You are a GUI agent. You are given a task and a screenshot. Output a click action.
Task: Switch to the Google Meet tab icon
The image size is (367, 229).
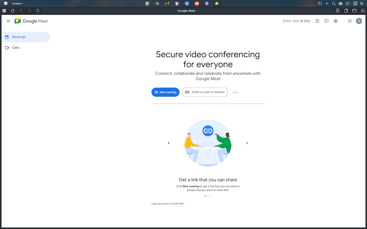(217, 4)
